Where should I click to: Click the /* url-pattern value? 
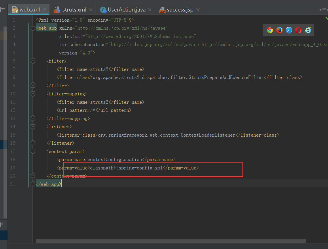[93, 110]
